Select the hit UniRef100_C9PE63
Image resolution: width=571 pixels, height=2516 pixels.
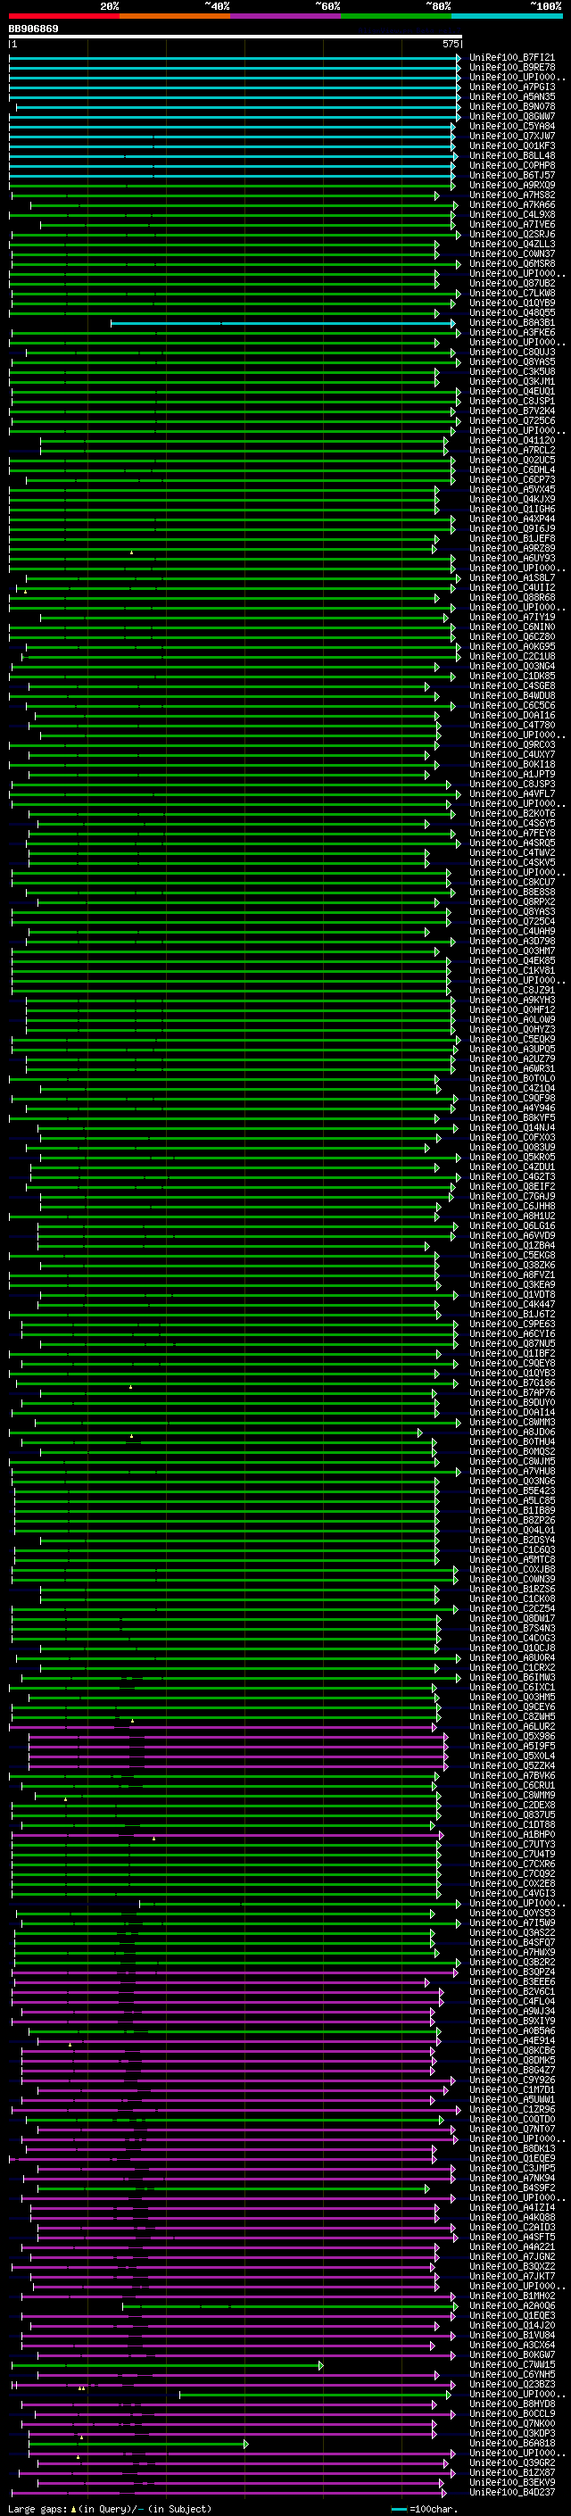(512, 1324)
